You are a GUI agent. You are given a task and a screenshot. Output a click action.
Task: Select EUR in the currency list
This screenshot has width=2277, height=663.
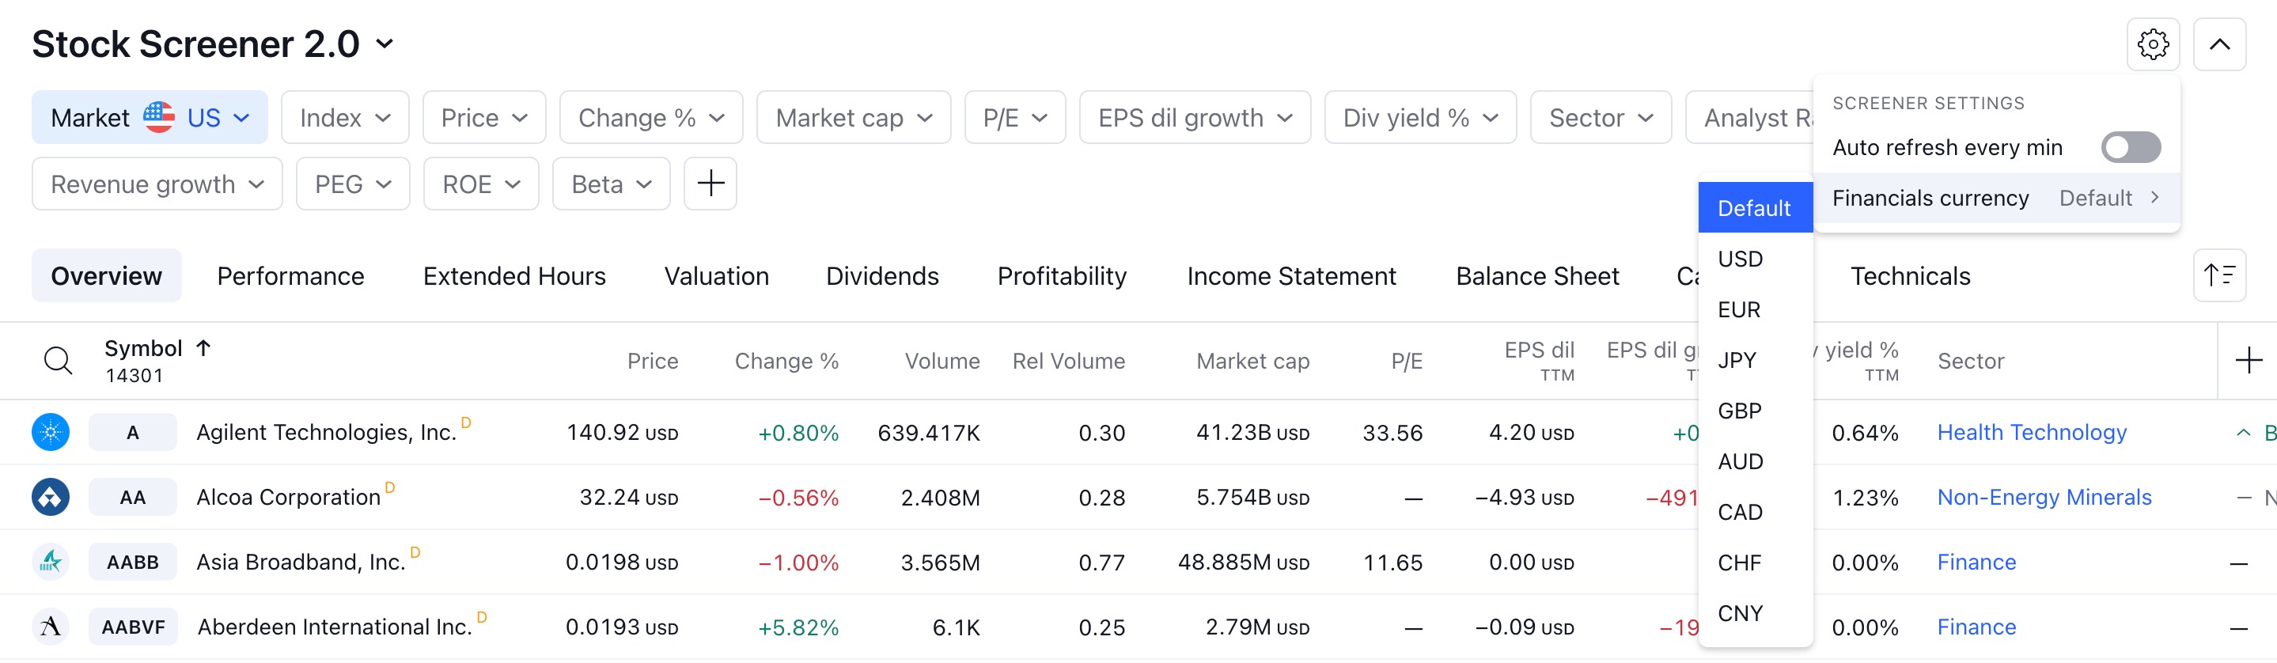coord(1739,309)
